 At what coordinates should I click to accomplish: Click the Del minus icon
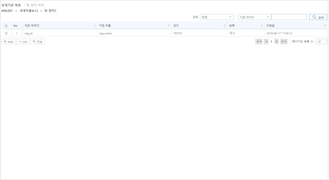tap(20, 41)
